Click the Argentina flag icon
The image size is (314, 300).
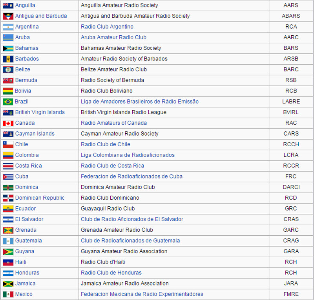point(8,27)
